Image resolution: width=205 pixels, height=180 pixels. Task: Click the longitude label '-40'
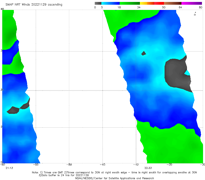point(136,164)
